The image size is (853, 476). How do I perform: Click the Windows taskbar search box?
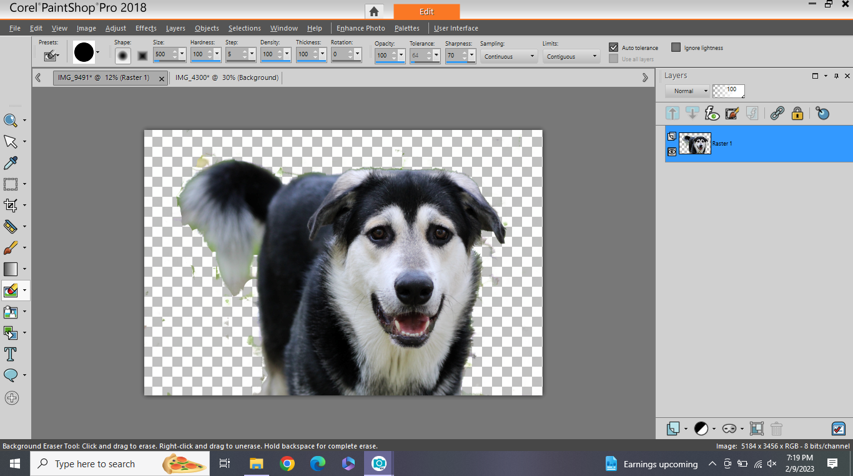pyautogui.click(x=94, y=464)
